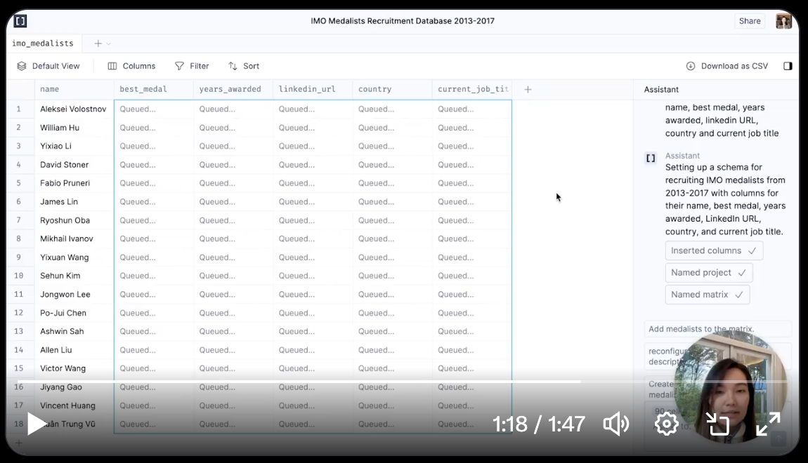The image size is (808, 463).
Task: Open picture-in-picture mode for video
Action: [x=717, y=424]
